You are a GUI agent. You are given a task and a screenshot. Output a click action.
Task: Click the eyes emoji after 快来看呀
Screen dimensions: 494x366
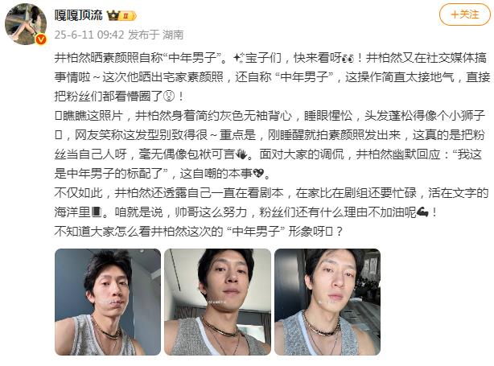(348, 58)
